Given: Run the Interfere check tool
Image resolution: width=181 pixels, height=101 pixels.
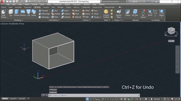Looking at the screenshot, I should coord(56,14).
